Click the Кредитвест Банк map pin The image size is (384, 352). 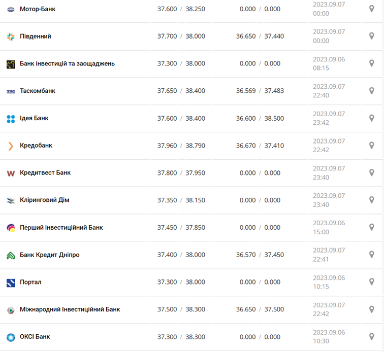tap(371, 173)
